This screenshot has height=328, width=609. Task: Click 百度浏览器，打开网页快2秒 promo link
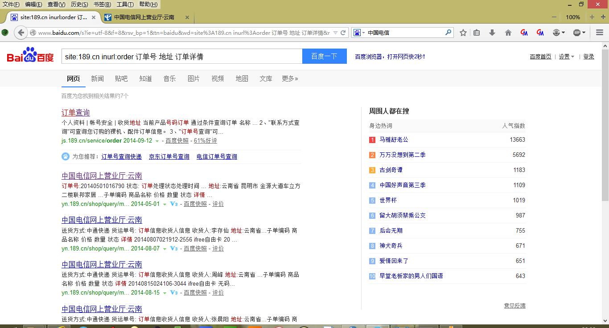pos(390,57)
